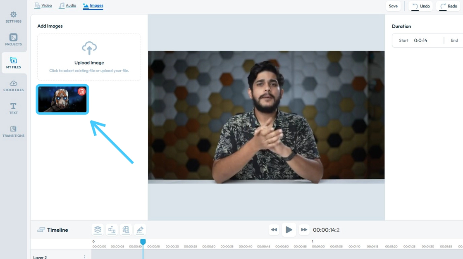Image resolution: width=463 pixels, height=259 pixels.
Task: Click the Layer 2 track label
Action: click(40, 257)
